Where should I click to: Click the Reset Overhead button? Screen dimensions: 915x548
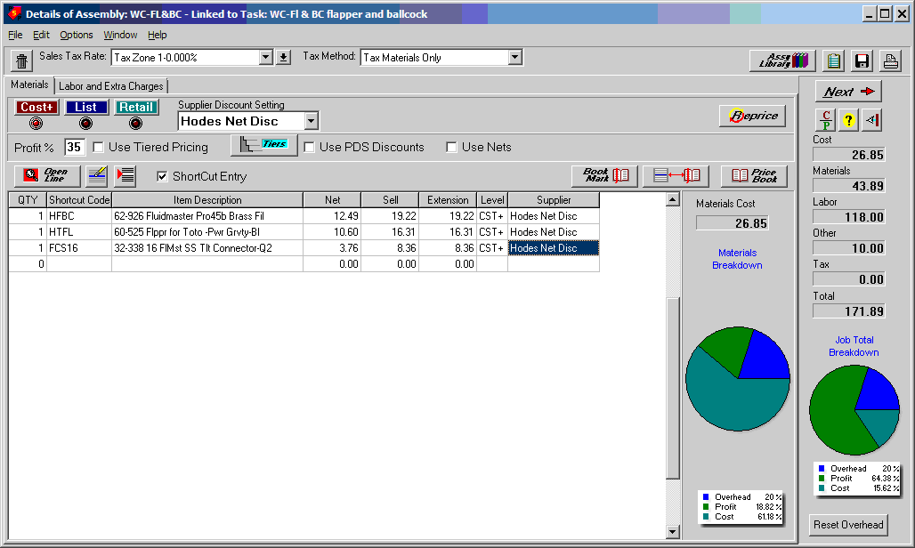pos(848,525)
